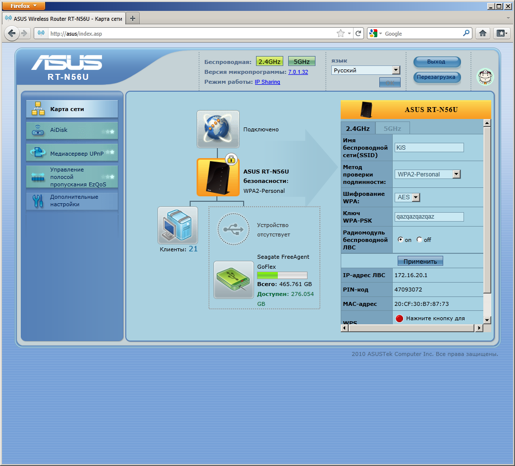Open the IP Sharing mode link

[x=267, y=82]
